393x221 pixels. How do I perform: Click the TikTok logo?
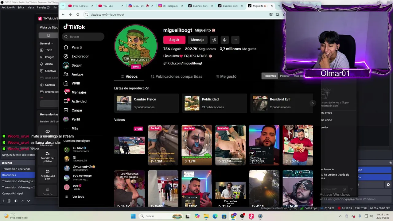tap(74, 27)
